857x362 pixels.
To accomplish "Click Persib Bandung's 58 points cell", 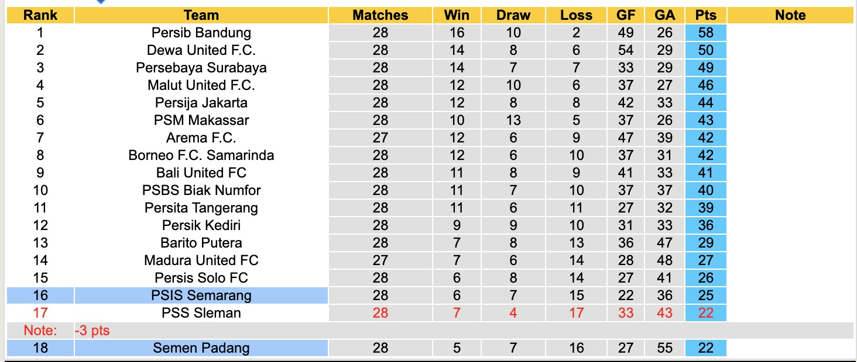I will 706,33.
